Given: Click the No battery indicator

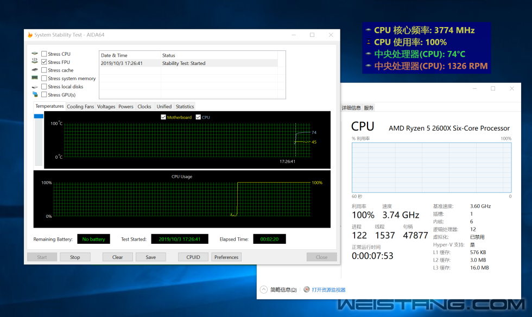Looking at the screenshot, I should (93, 239).
